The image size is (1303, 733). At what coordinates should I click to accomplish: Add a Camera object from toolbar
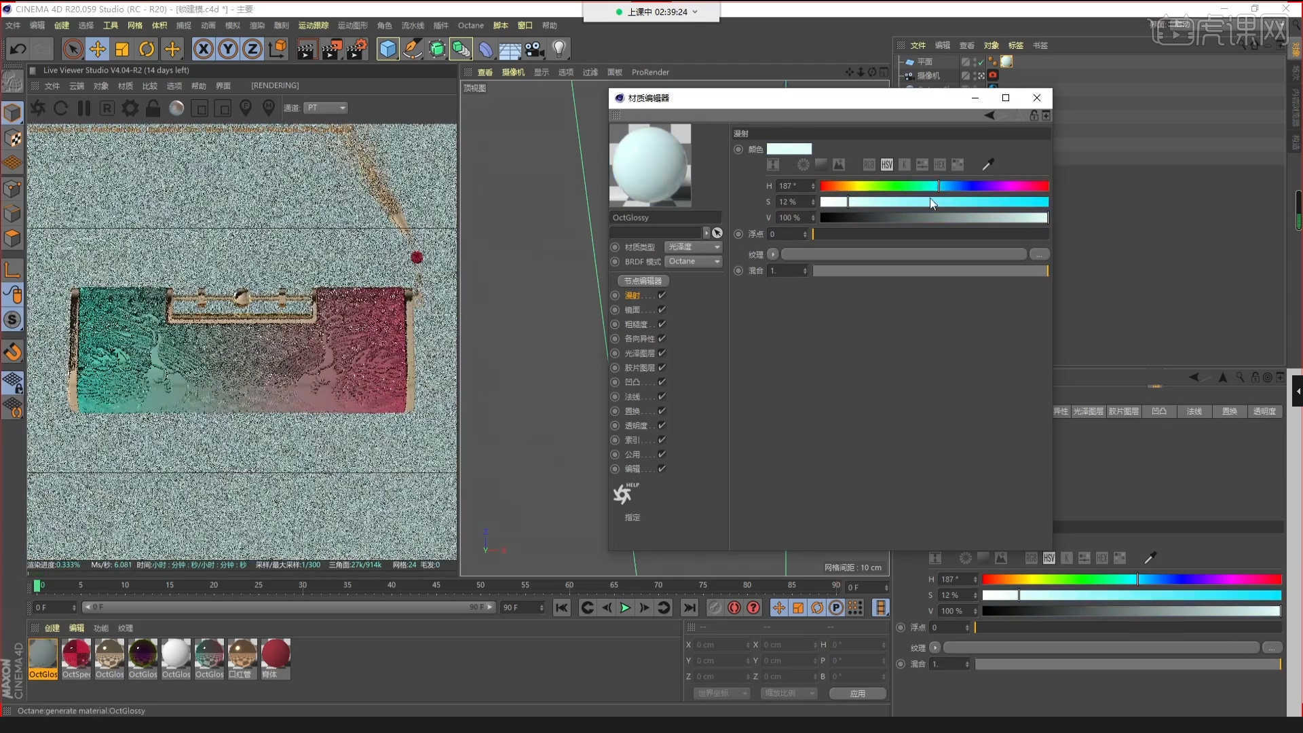535,49
